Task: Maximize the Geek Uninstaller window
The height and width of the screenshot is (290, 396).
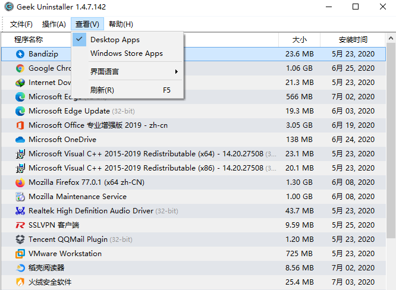Action: tap(356, 7)
